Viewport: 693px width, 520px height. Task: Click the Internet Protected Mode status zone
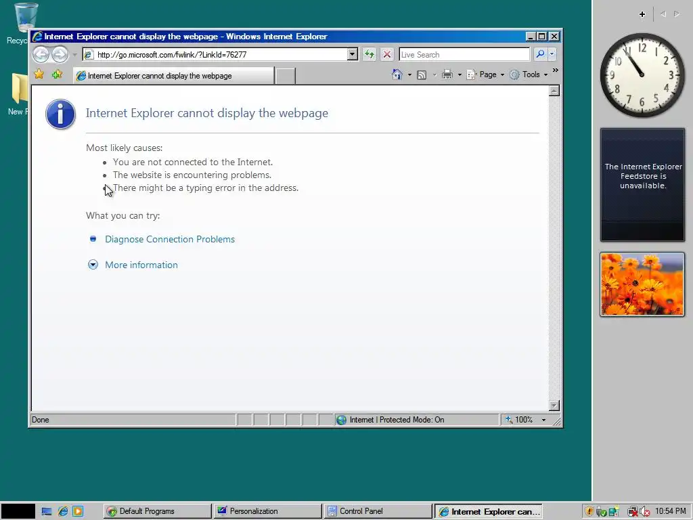coord(417,420)
